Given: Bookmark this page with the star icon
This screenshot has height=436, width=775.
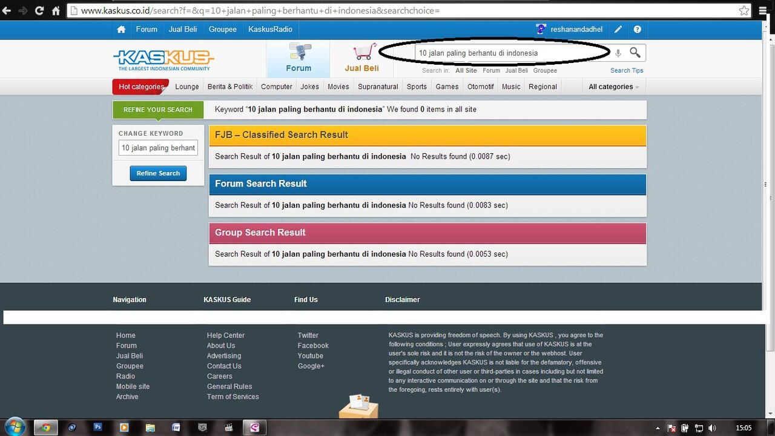Looking at the screenshot, I should click(744, 10).
